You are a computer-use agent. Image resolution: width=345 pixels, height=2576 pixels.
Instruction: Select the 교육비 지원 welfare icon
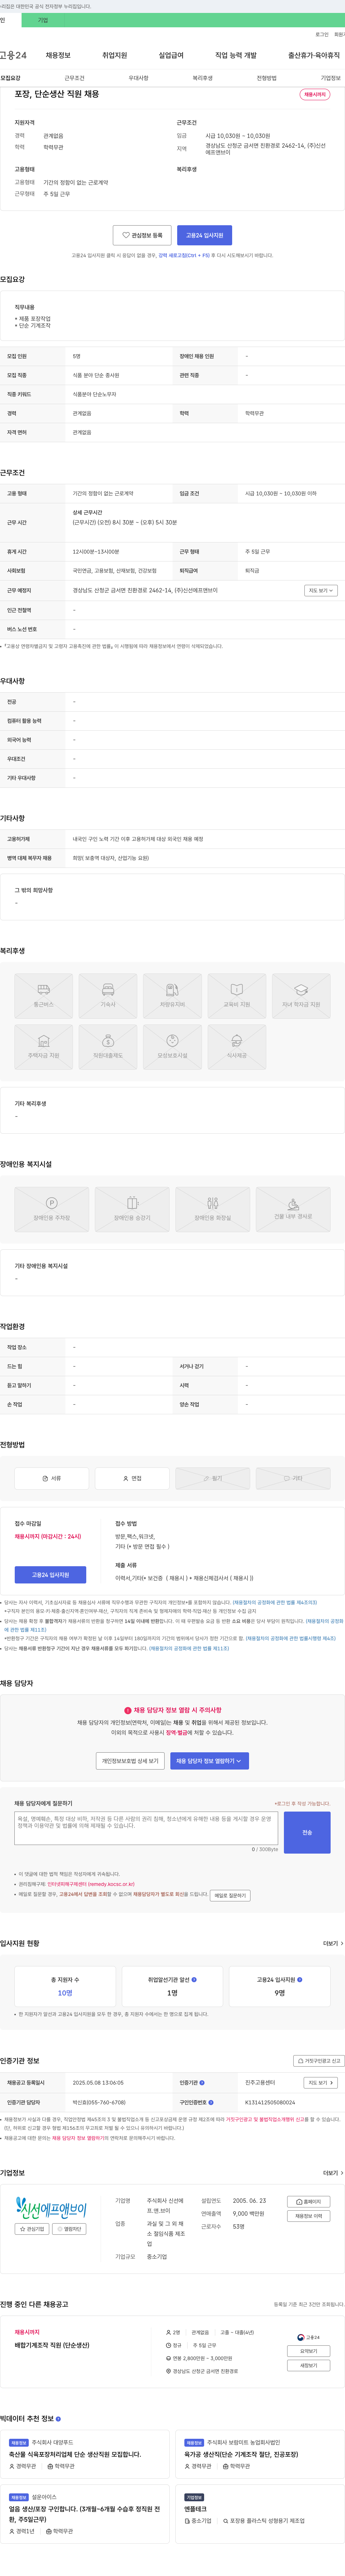pyautogui.click(x=237, y=996)
